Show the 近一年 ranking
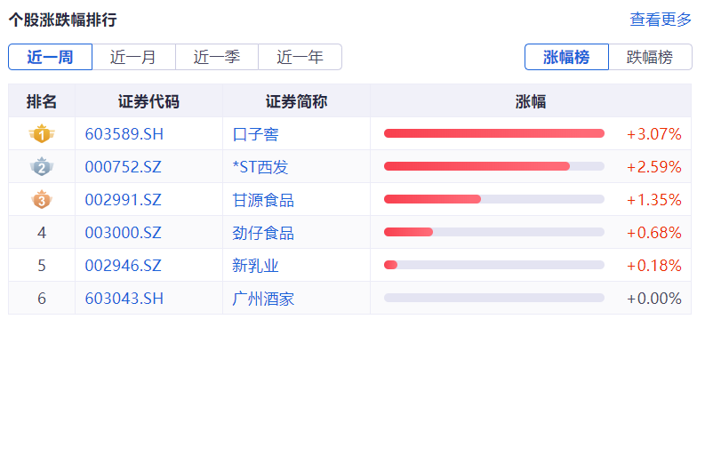705x455 pixels. pos(300,57)
